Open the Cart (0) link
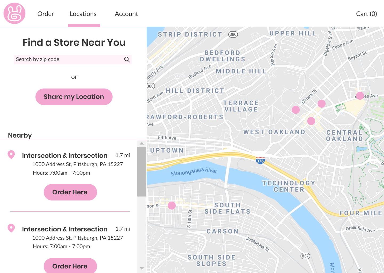The image size is (384, 273). click(x=366, y=14)
